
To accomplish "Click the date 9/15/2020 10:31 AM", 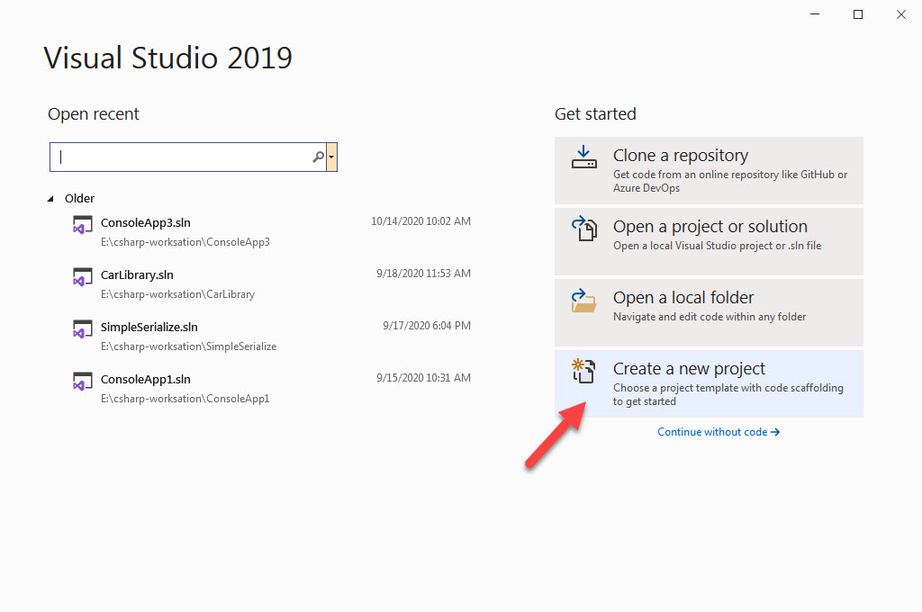I will click(423, 379).
